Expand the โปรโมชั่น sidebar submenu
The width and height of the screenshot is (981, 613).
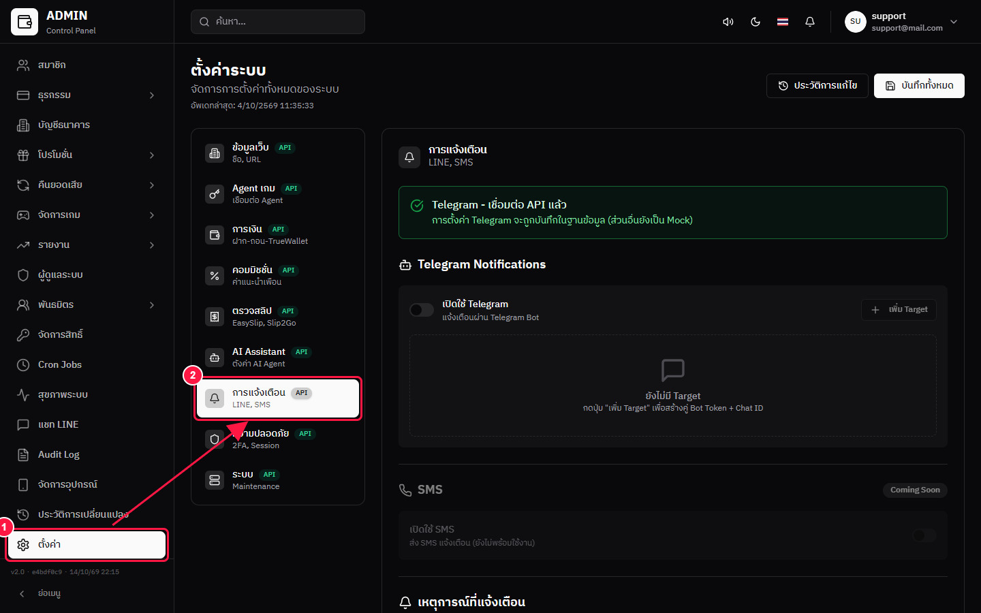click(152, 155)
